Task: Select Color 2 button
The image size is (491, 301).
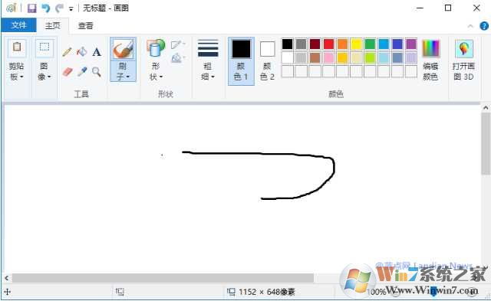Action: click(268, 61)
